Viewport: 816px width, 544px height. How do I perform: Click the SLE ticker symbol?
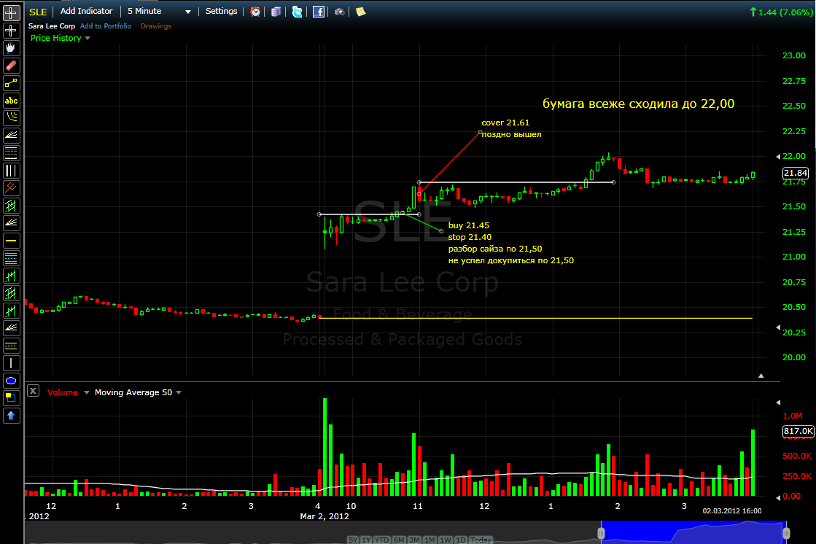[x=38, y=12]
